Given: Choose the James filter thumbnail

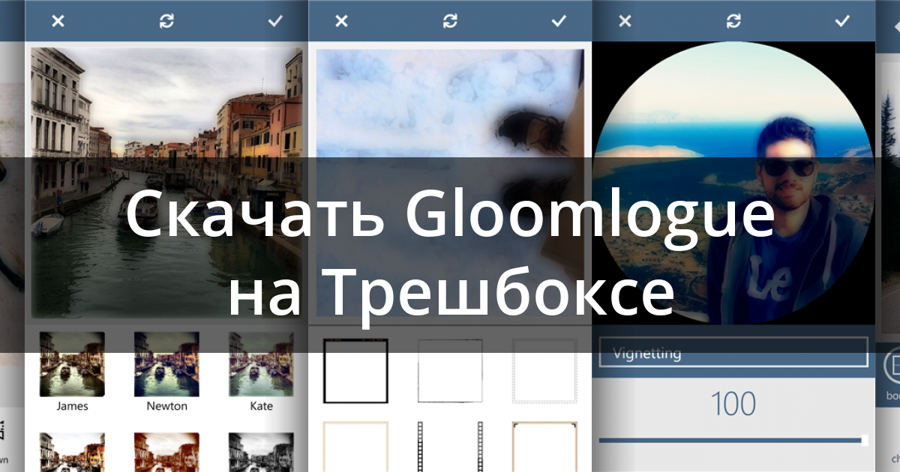Looking at the screenshot, I should pyautogui.click(x=72, y=364).
